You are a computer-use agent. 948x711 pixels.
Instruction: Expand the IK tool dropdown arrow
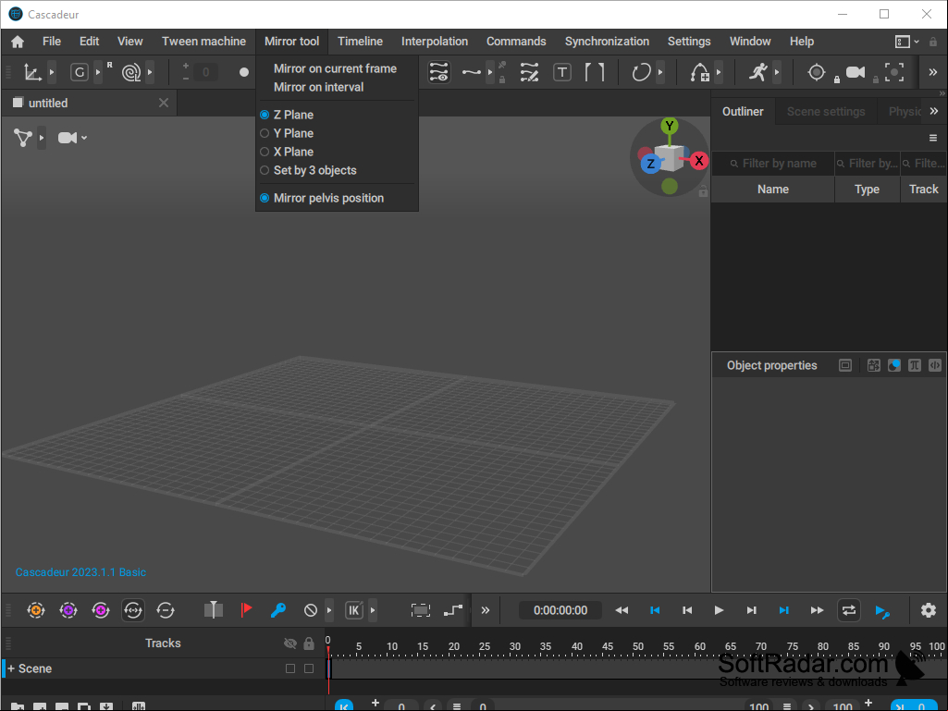pyautogui.click(x=373, y=610)
